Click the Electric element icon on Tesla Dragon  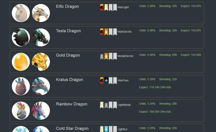106,32
